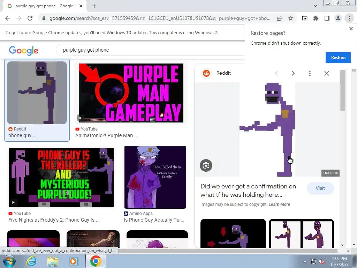Open the Amino Apps purple guy artwork thumbnail
Image resolution: width=357 pixels, height=268 pixels.
(x=155, y=177)
